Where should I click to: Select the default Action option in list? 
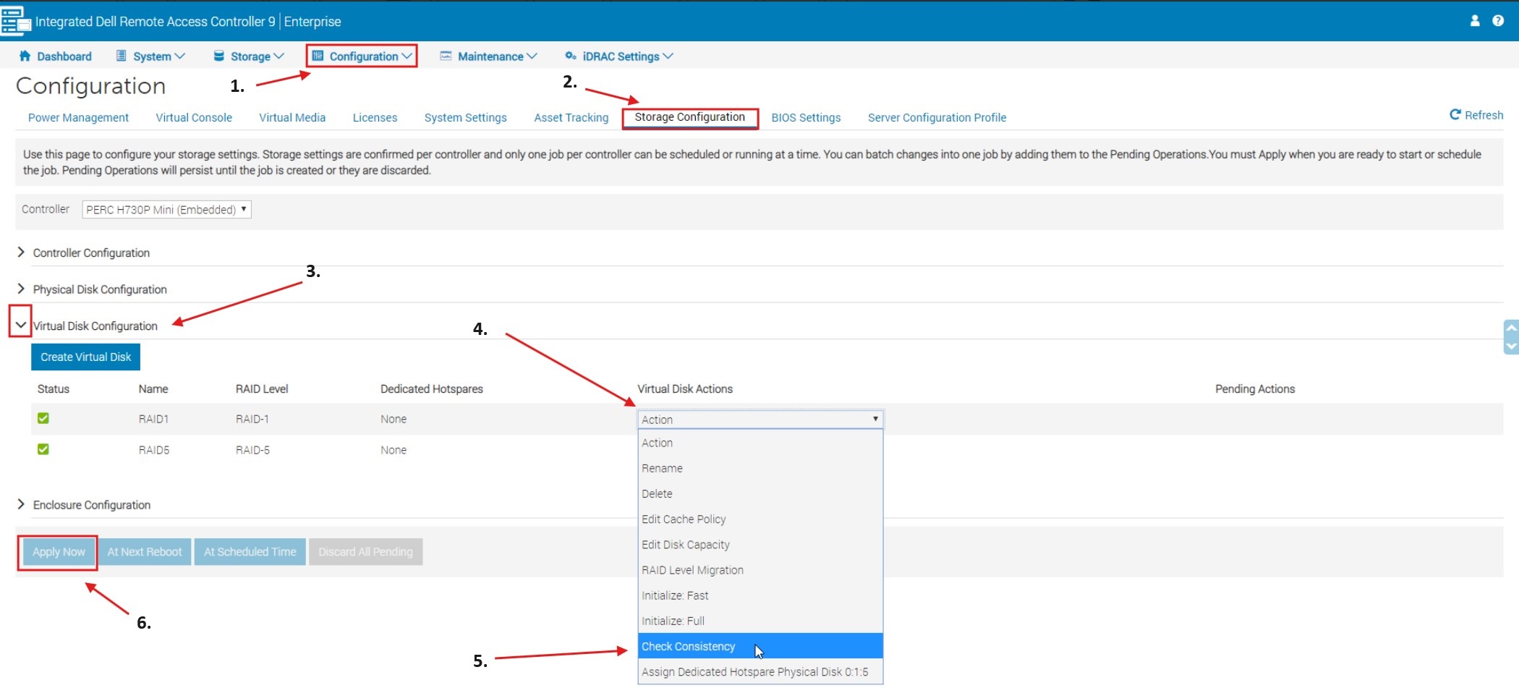760,443
